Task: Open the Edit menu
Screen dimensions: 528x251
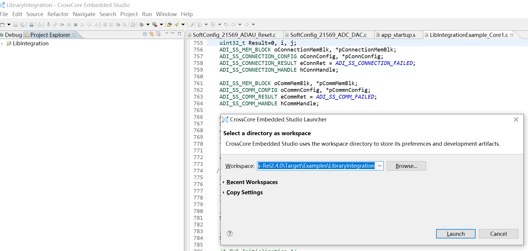Action: tap(17, 14)
